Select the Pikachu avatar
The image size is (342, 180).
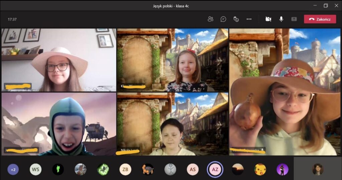(260, 170)
